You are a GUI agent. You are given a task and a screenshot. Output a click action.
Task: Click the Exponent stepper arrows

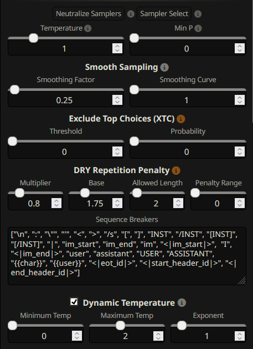coord(240,336)
